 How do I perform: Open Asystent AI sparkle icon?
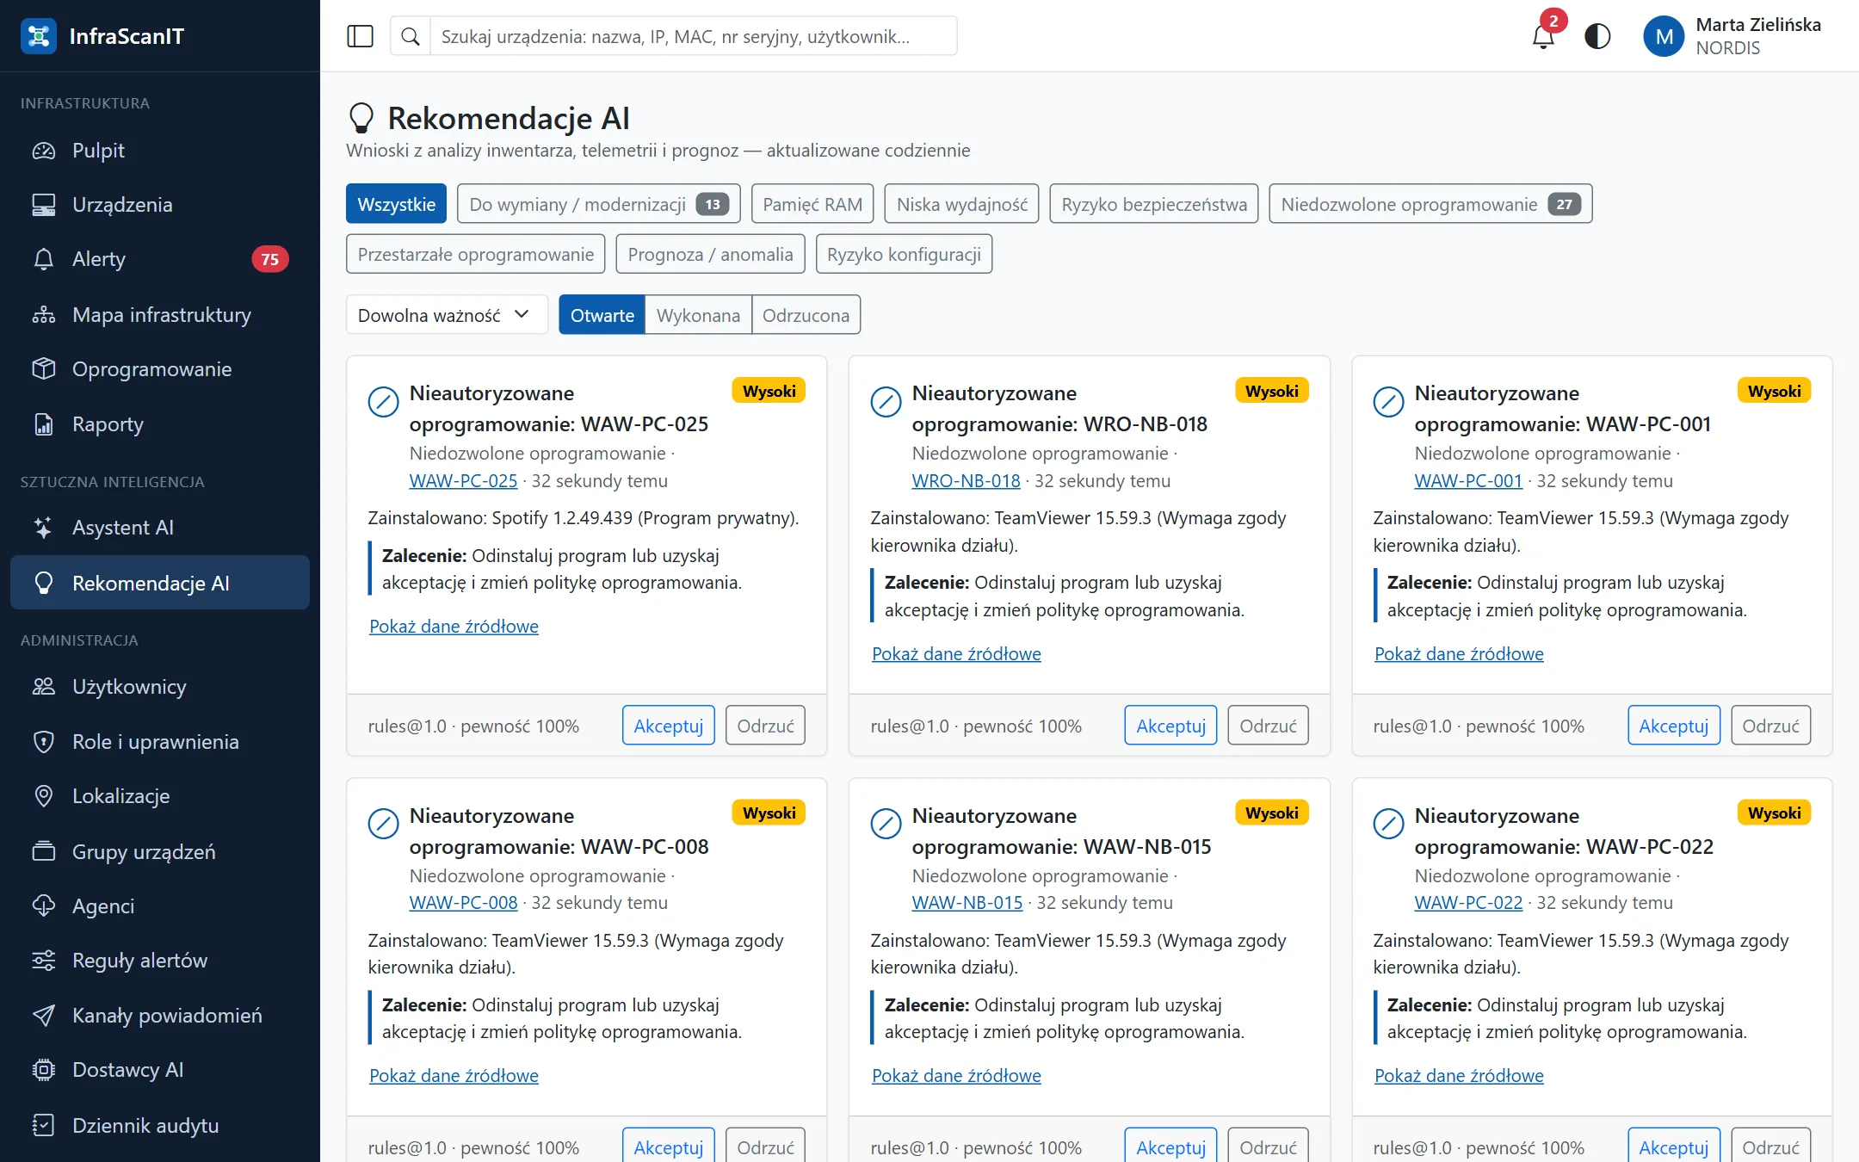pos(43,528)
